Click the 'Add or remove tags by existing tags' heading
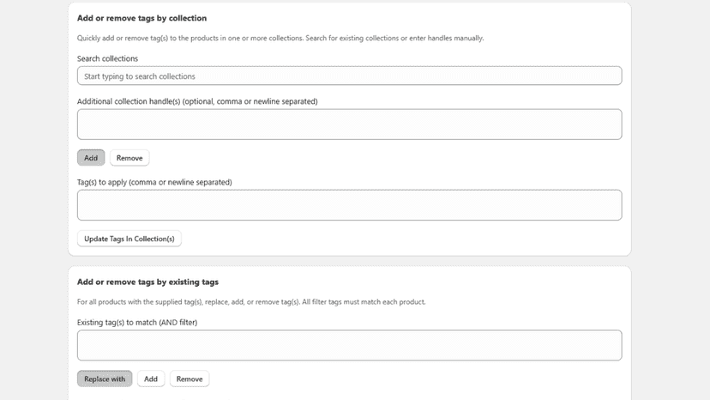This screenshot has height=400, width=710. pos(147,282)
